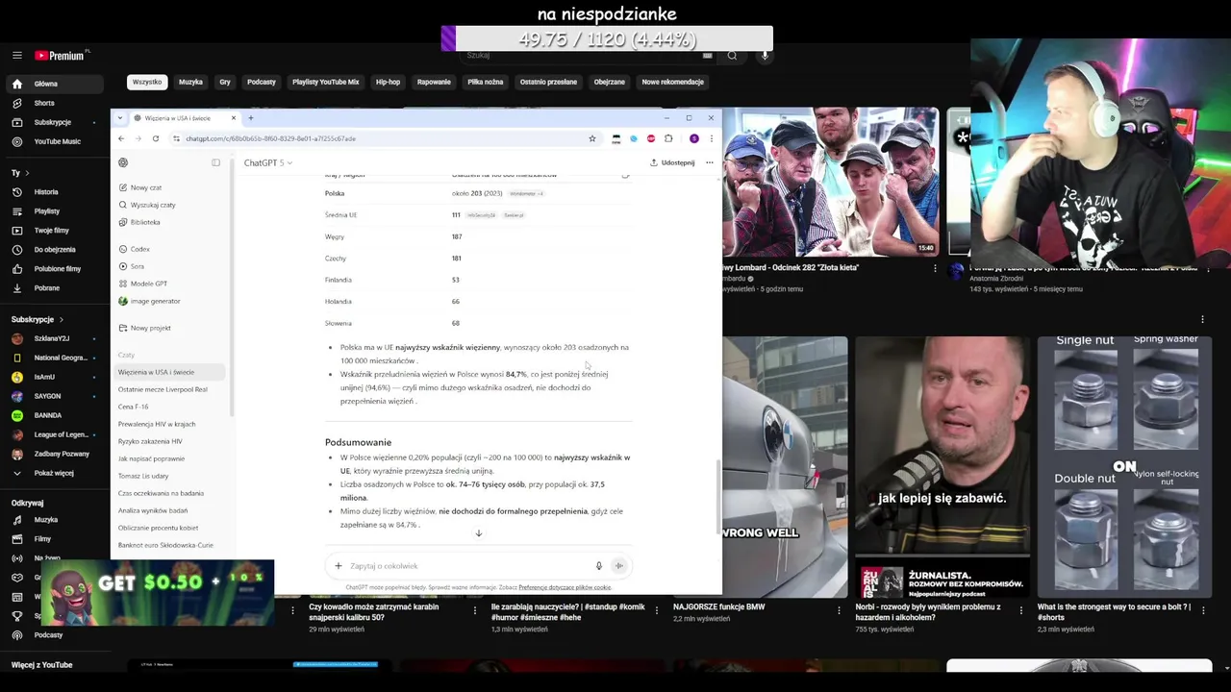Open options menu for Norbi rozwody video
Screen dimensions: 1231x692
pyautogui.click(x=1020, y=610)
